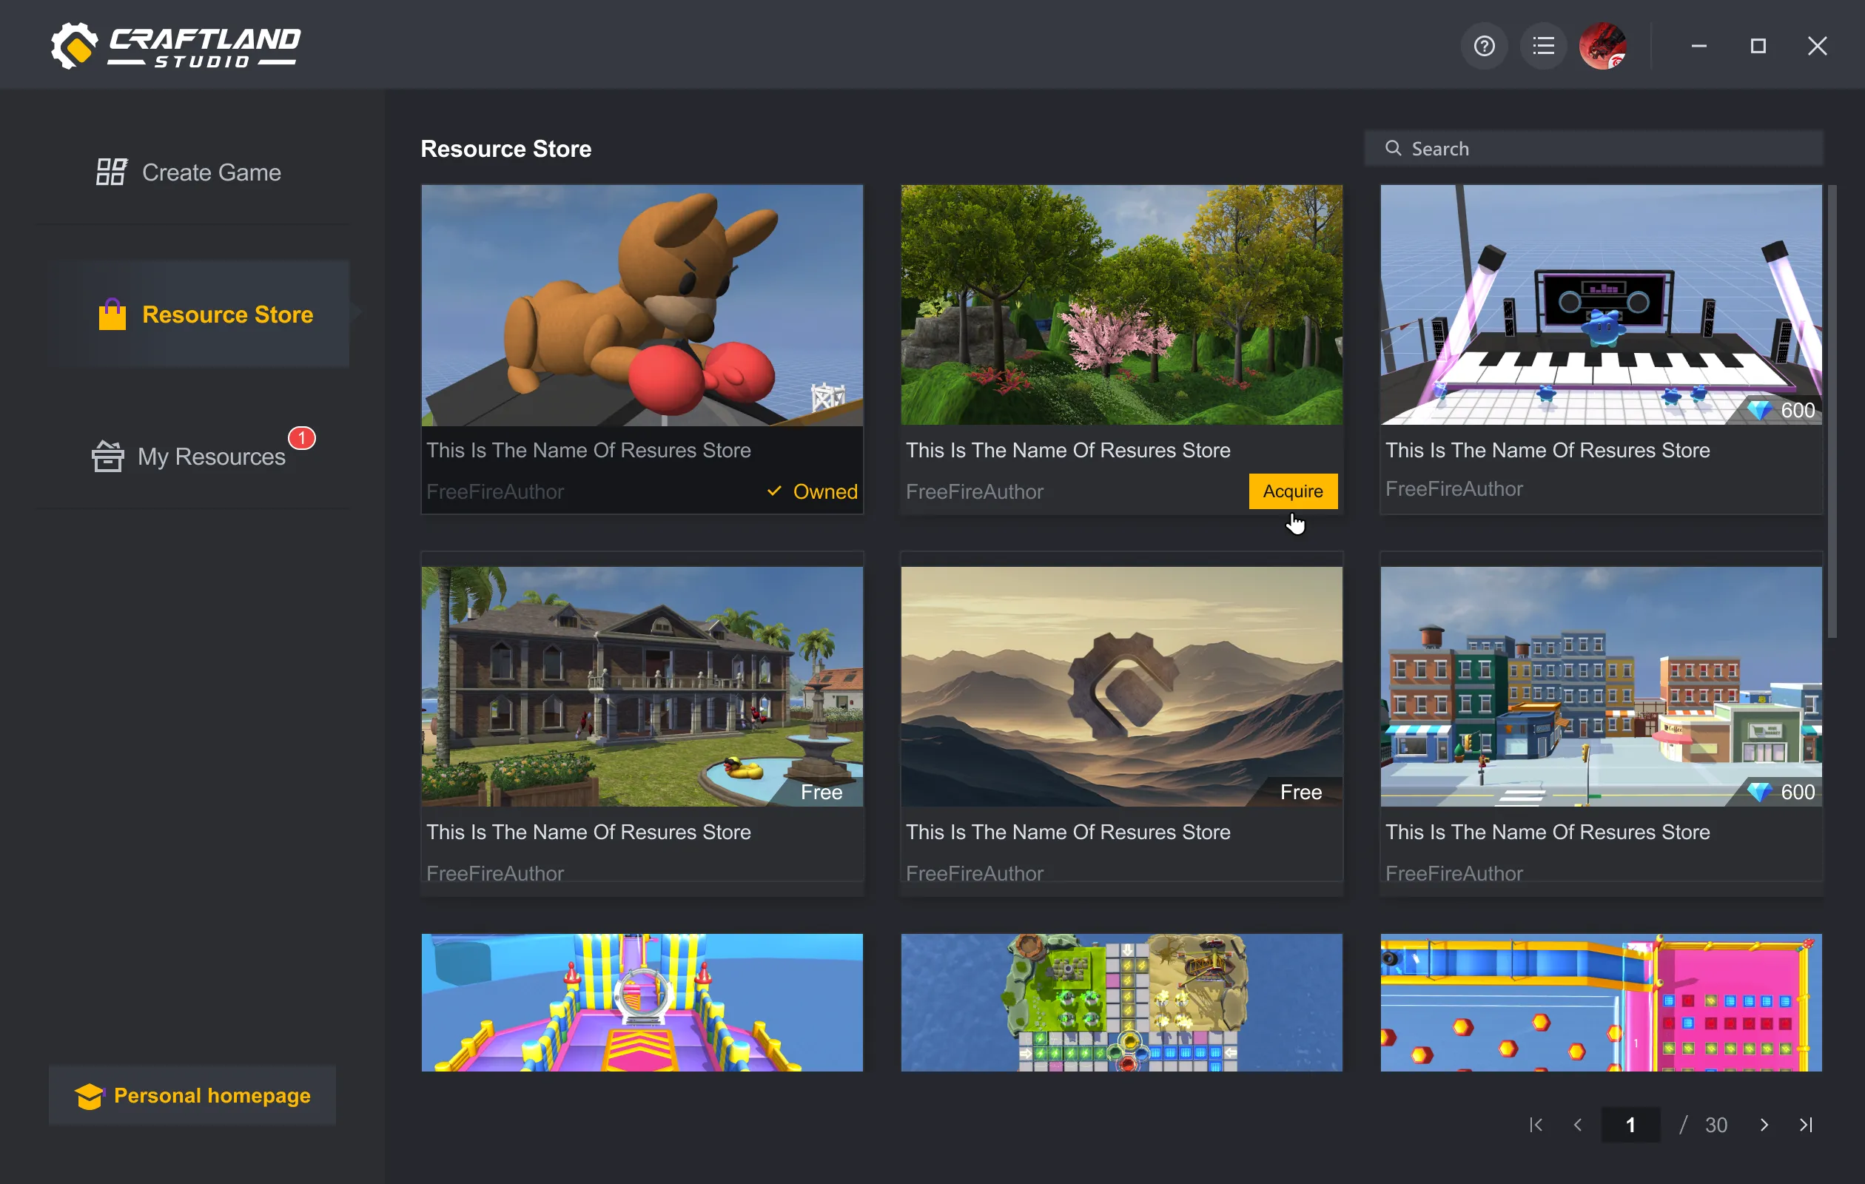Go to the next page
1865x1184 pixels.
1764,1124
